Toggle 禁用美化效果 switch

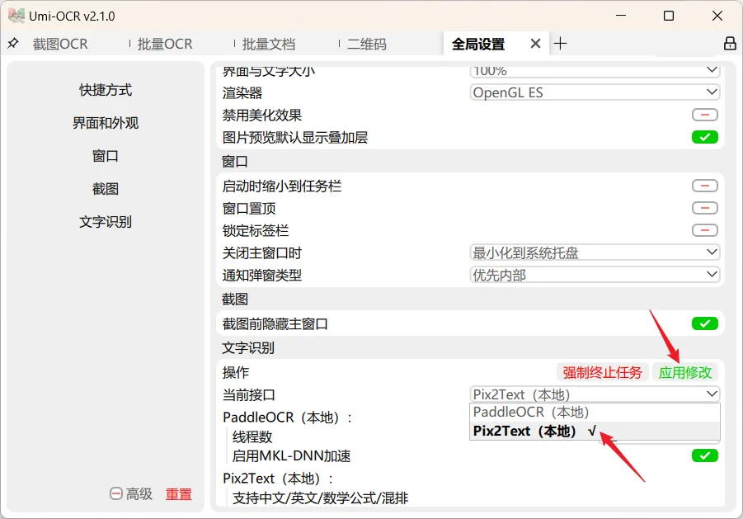(x=704, y=115)
